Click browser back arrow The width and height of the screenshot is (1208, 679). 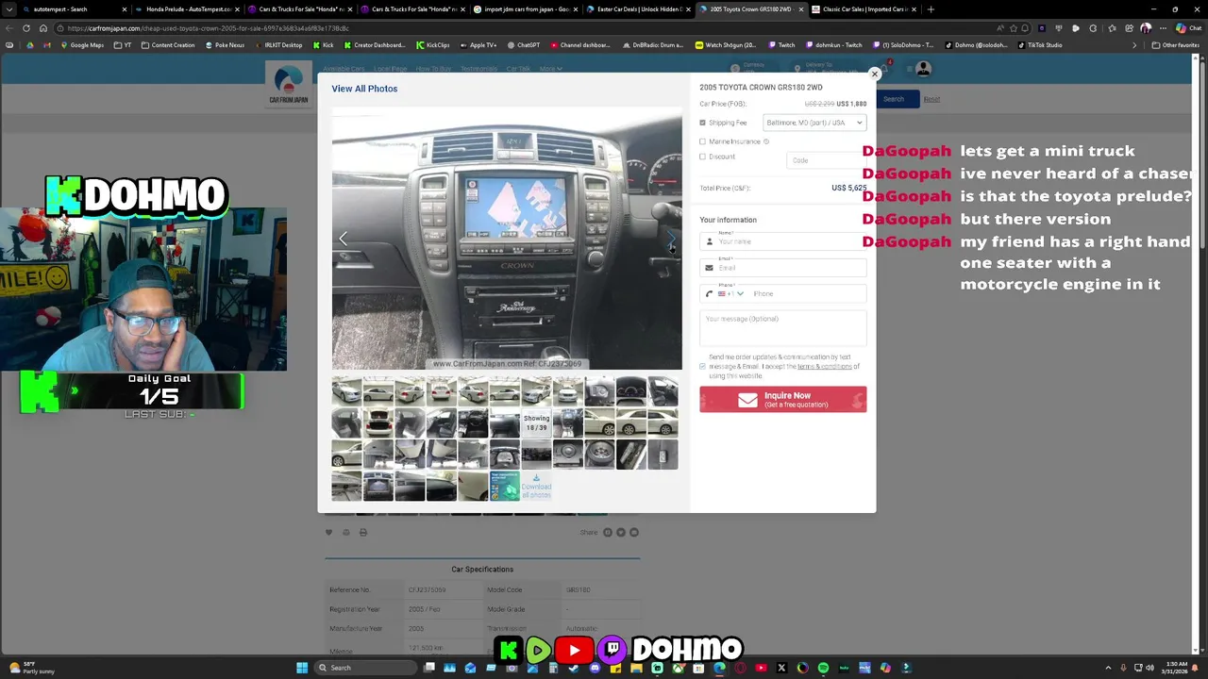[x=10, y=28]
